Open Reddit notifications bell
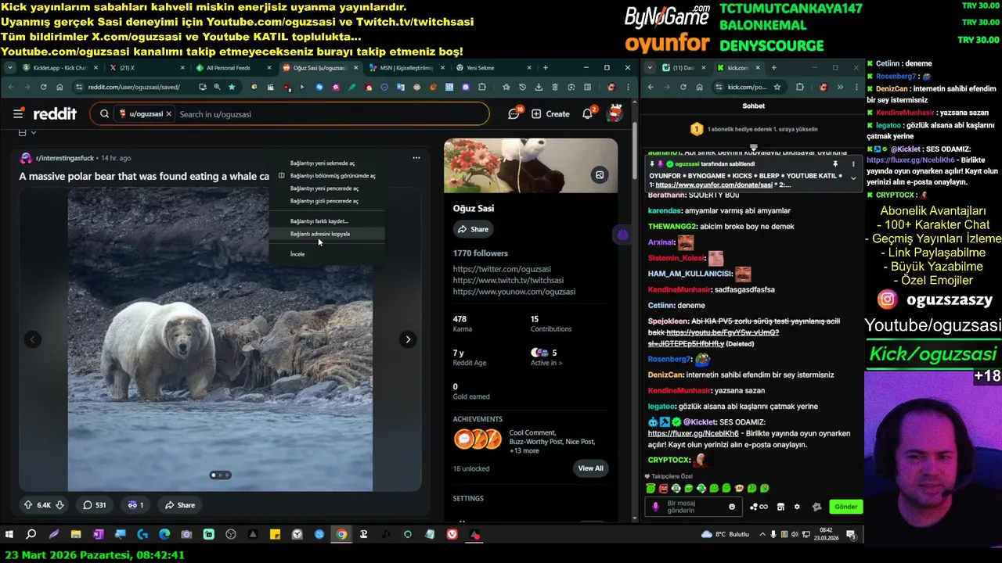The image size is (1002, 563). point(588,114)
